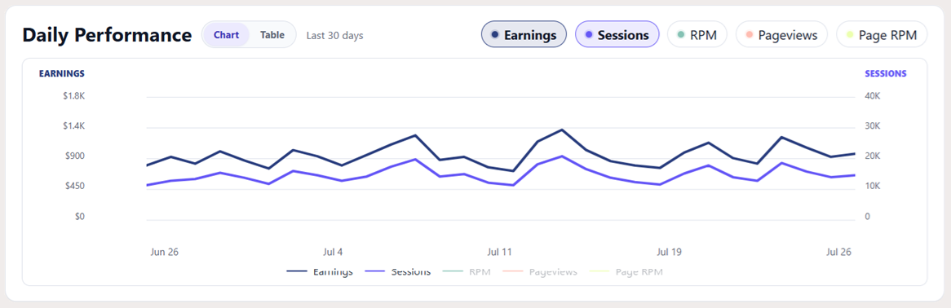The height and width of the screenshot is (308, 951).
Task: Switch to the Table view tab
Action: tap(272, 35)
